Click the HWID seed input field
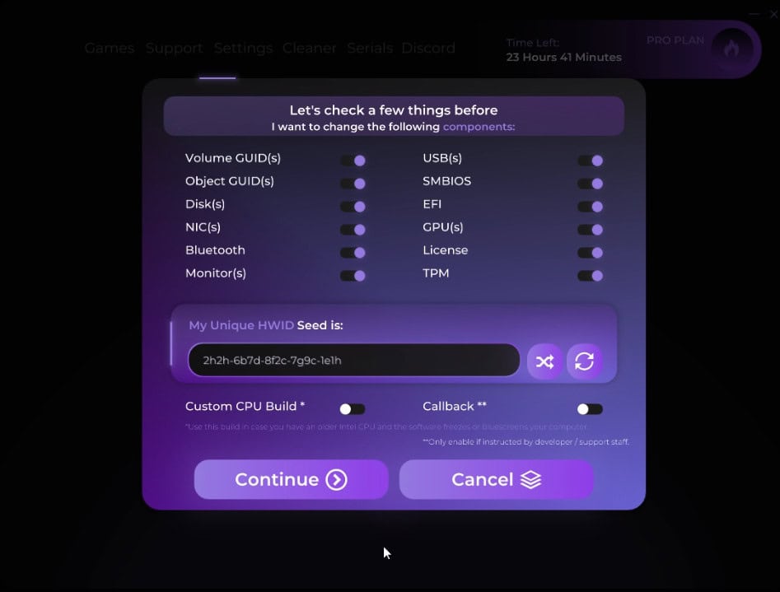 353,360
